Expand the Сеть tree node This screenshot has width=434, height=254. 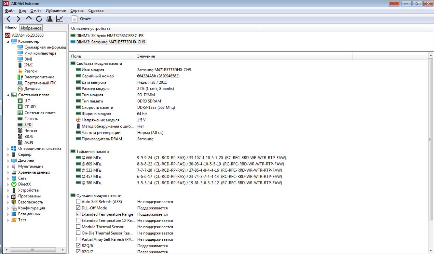tap(8, 178)
